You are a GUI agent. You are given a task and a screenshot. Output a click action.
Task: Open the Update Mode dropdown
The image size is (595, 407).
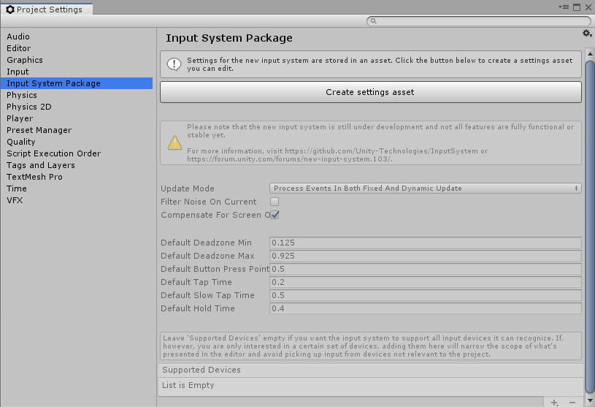[x=425, y=189]
